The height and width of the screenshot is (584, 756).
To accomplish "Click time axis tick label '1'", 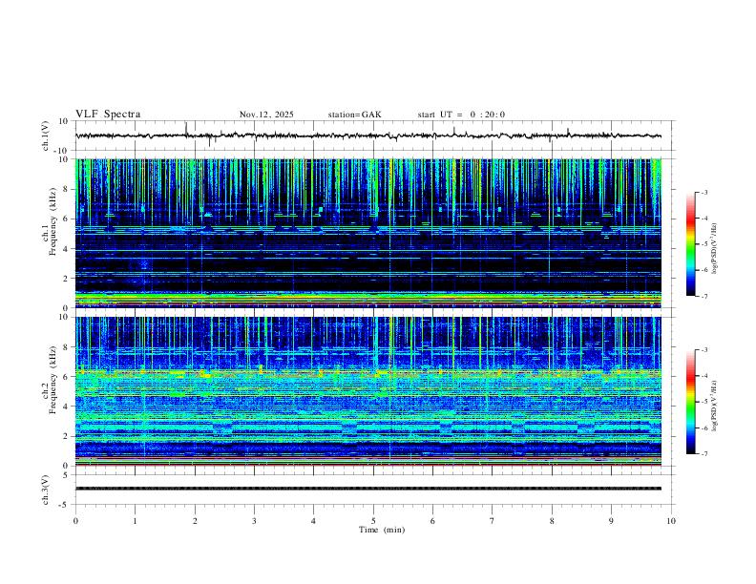I will [x=135, y=521].
